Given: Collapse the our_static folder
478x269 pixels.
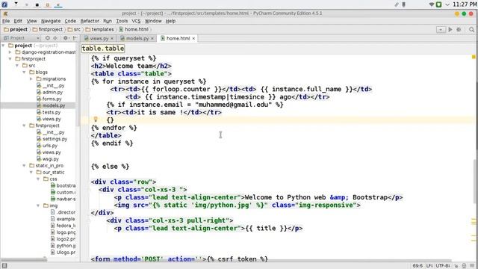Looking at the screenshot, I should point(31,173).
